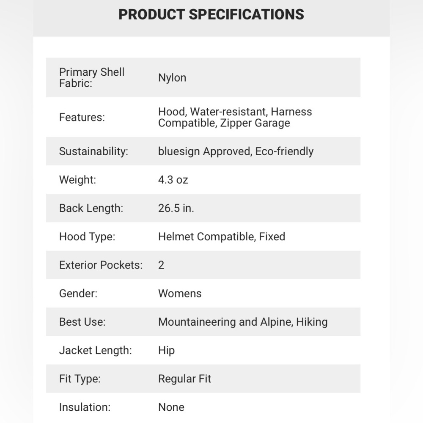
Task: Click the Hip jacket length value
Action: pos(166,350)
